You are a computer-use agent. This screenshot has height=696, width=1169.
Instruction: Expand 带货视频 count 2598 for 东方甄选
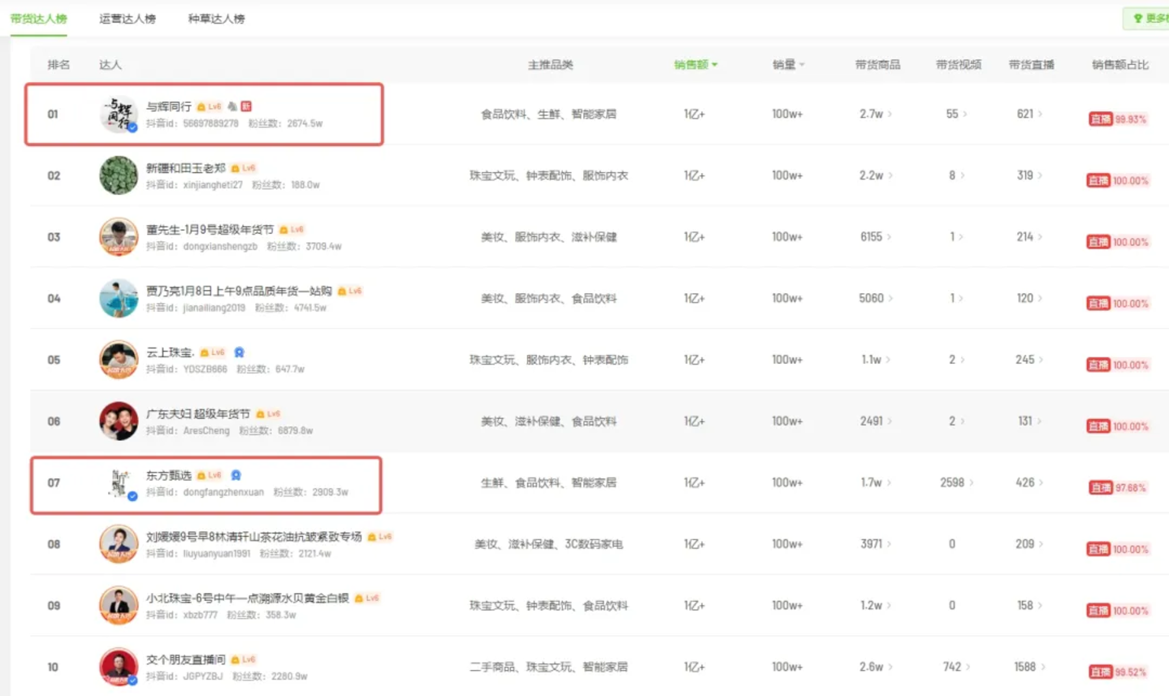pyautogui.click(x=956, y=483)
